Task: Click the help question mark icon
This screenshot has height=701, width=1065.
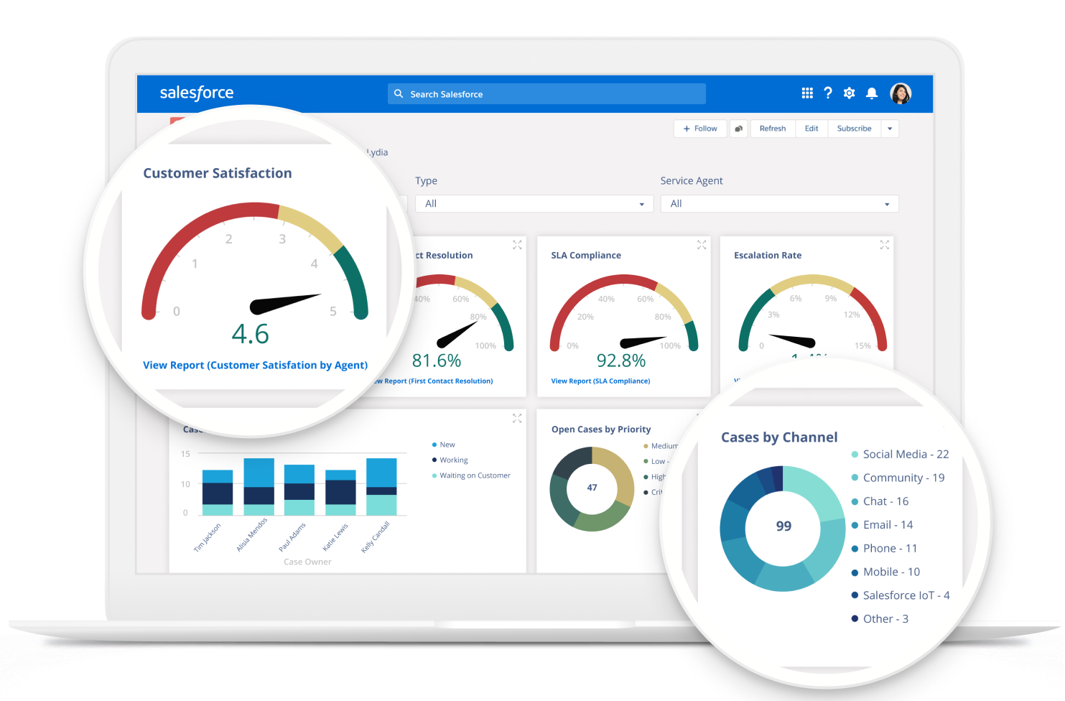Action: (x=828, y=93)
